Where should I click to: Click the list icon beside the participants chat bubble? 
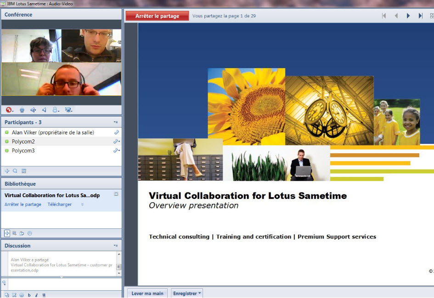24,171
